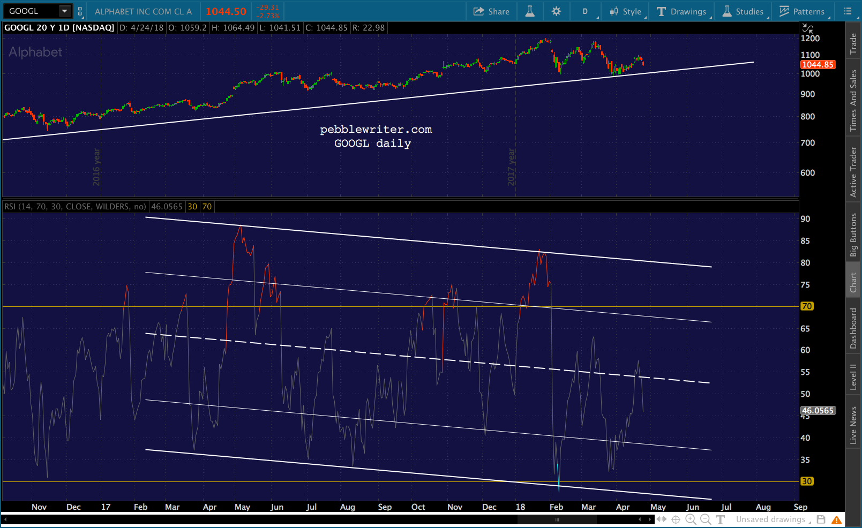Open the symbol selector dropdown arrow
Screen dimensions: 862x528
65,11
